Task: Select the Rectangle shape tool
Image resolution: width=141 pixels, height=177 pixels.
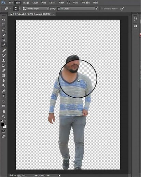Action: click(x=3, y=106)
